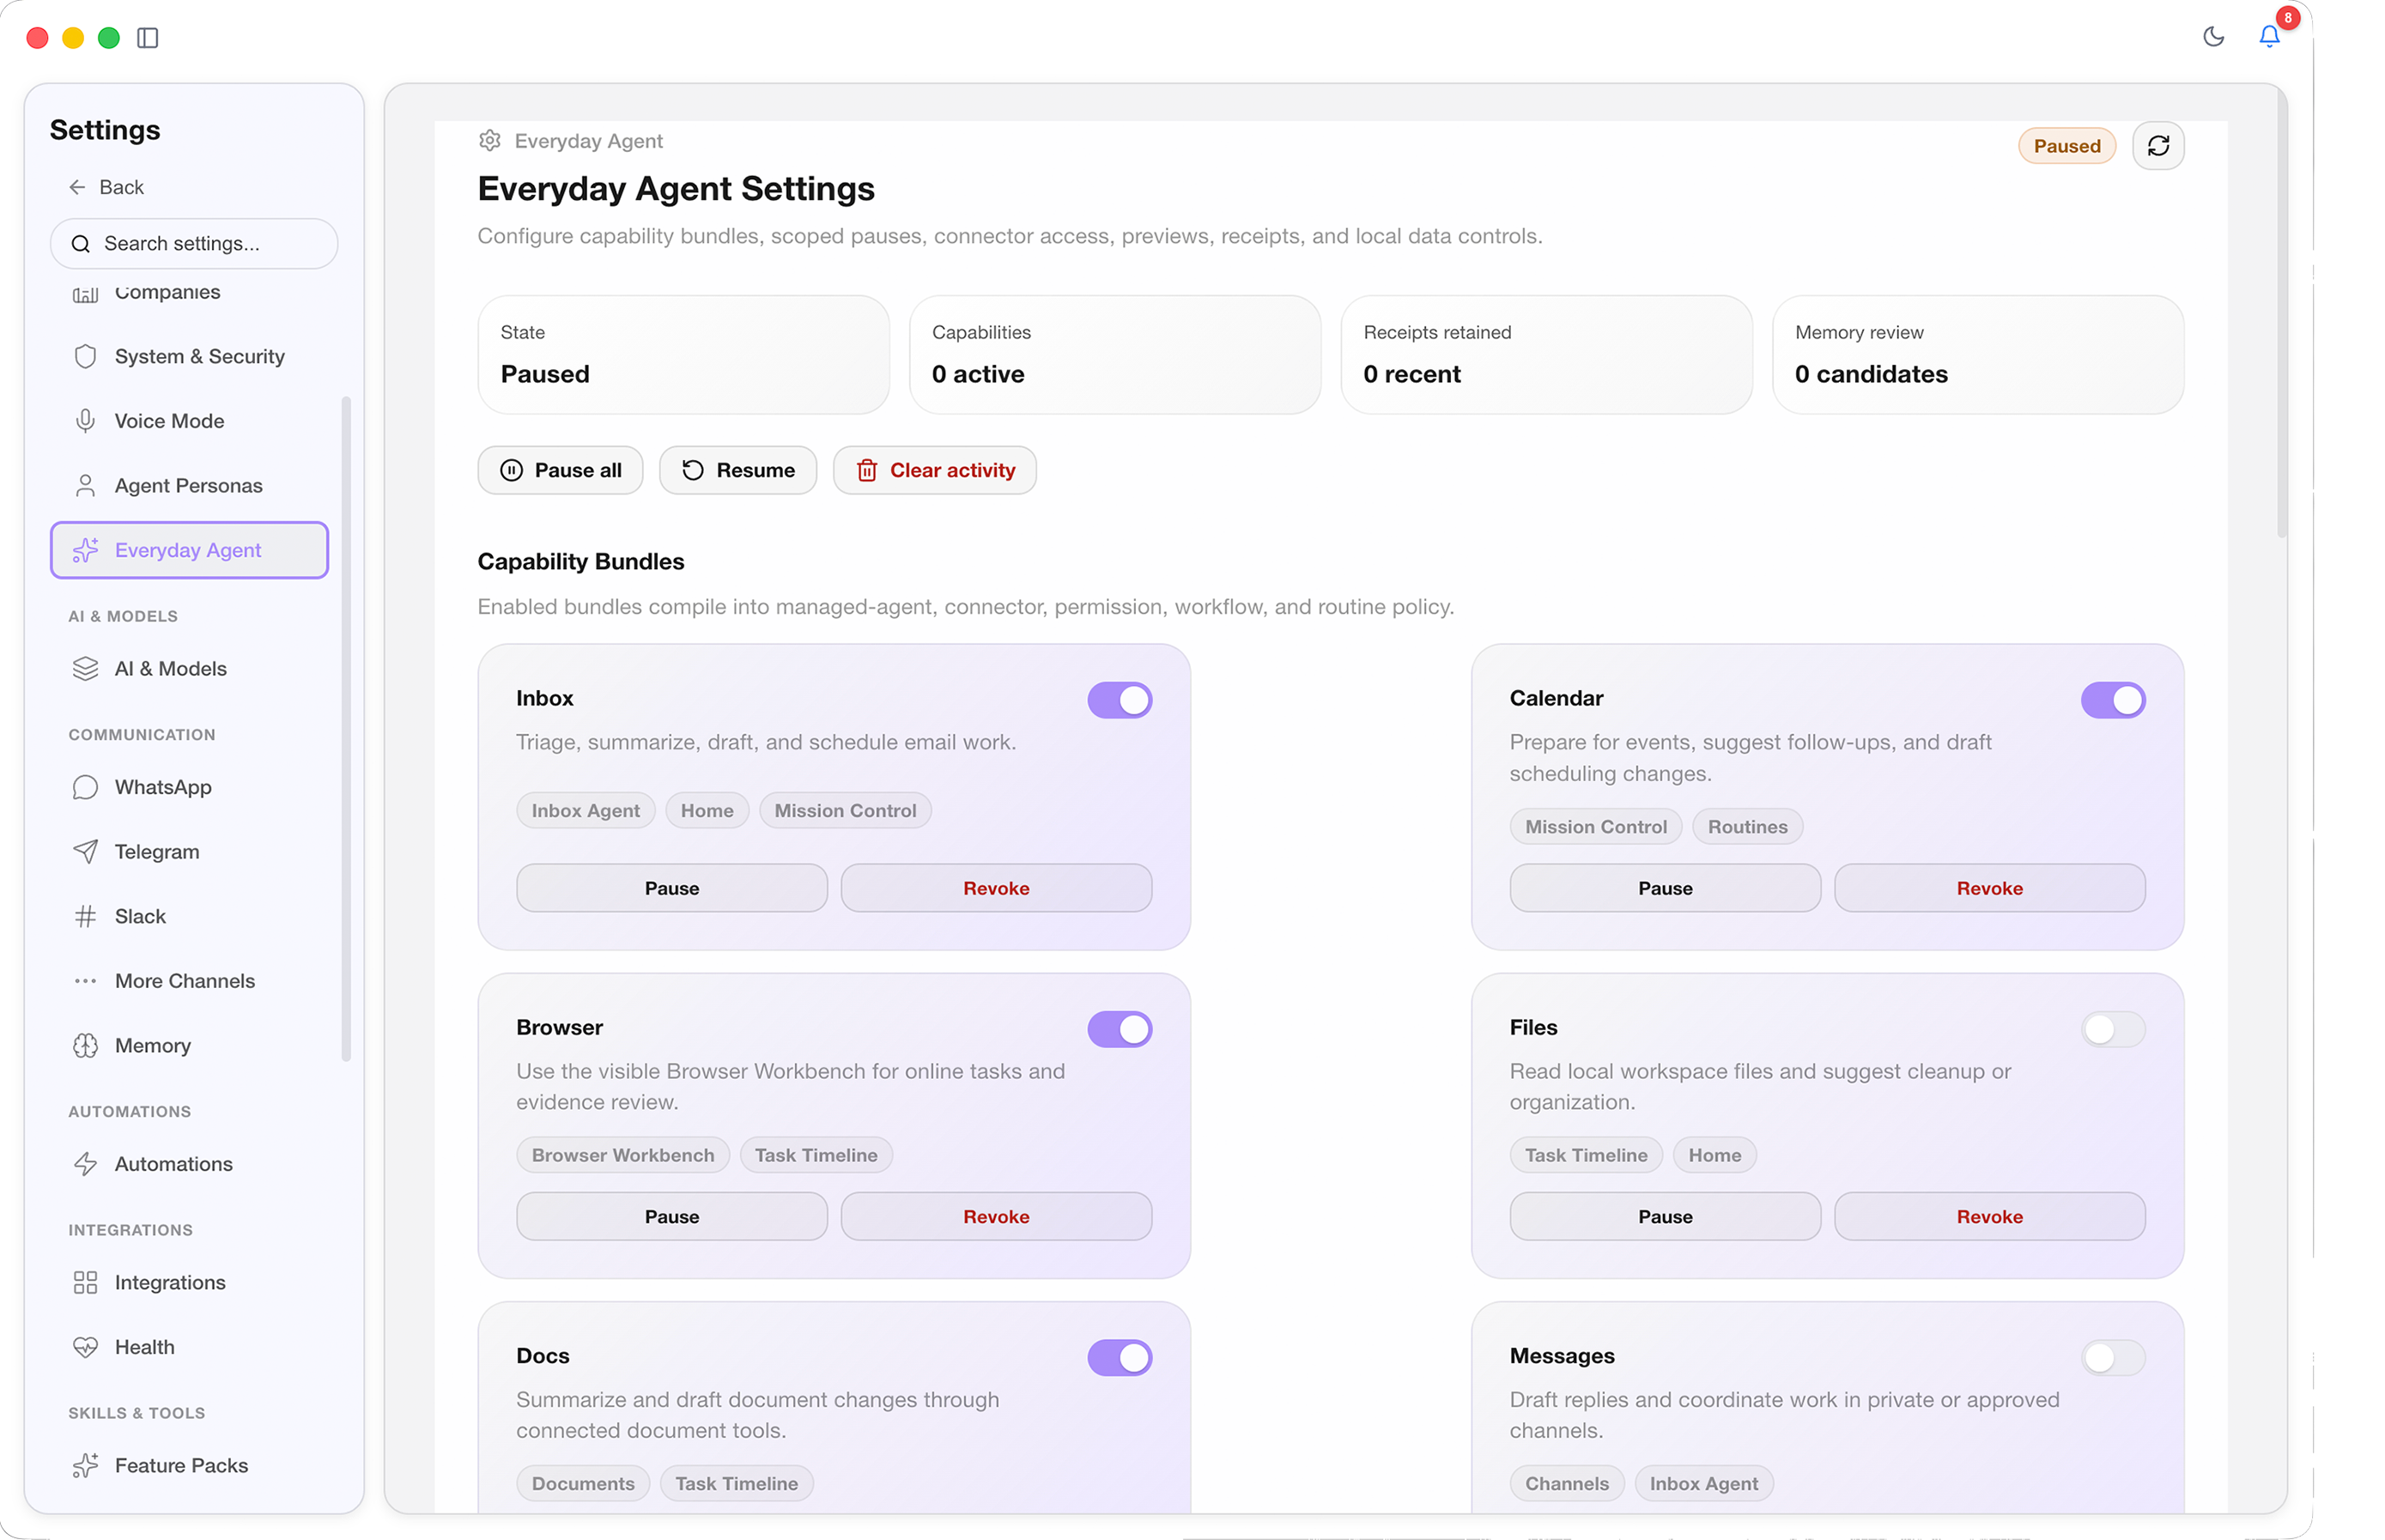Switch to dark mode moon icon
Screen dimensions: 2385x1540
click(x=2213, y=37)
